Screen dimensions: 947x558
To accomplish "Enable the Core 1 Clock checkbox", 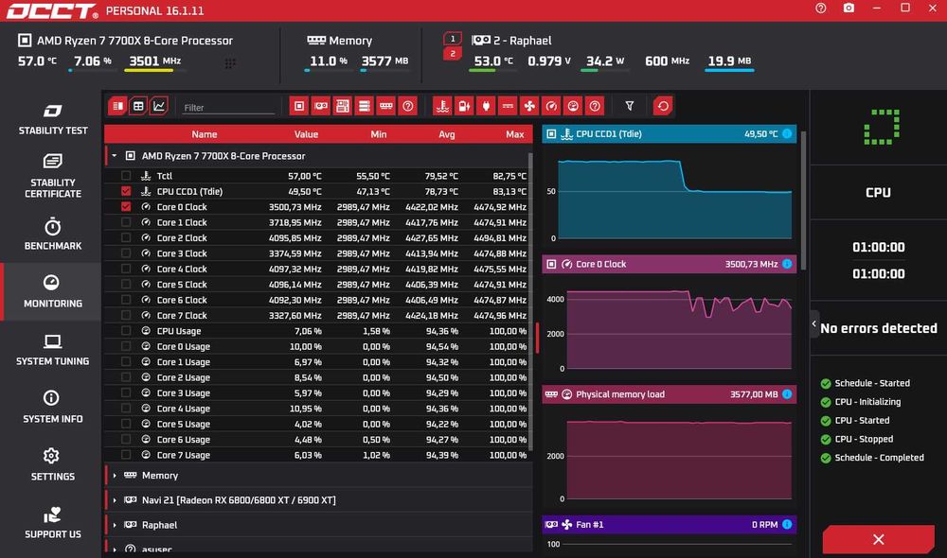I will point(126,222).
